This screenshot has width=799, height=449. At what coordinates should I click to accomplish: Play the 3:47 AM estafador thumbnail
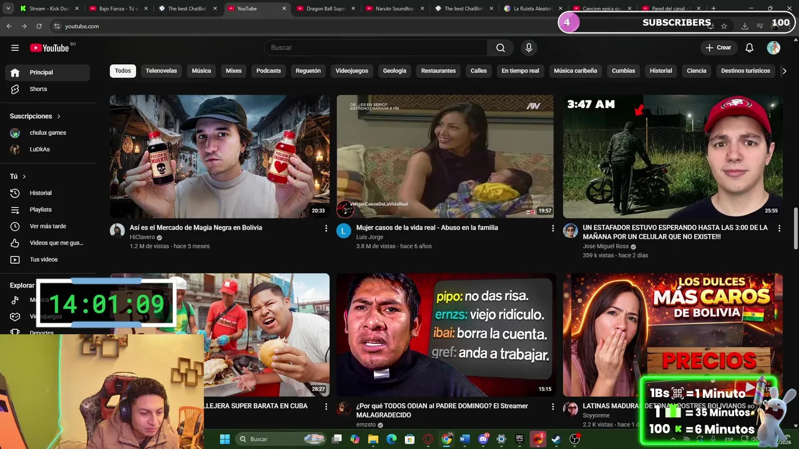(673, 157)
